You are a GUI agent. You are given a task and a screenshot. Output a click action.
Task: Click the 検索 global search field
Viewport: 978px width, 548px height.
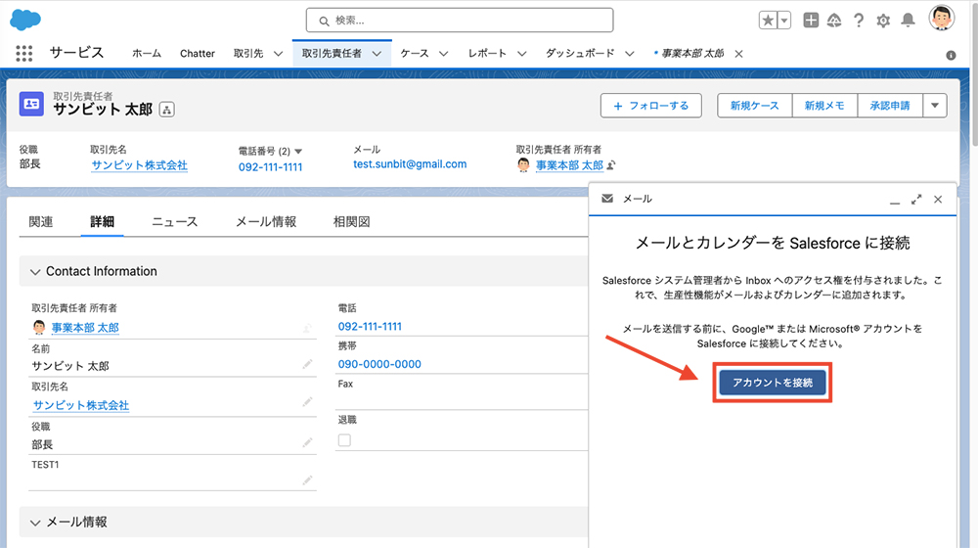click(x=460, y=20)
